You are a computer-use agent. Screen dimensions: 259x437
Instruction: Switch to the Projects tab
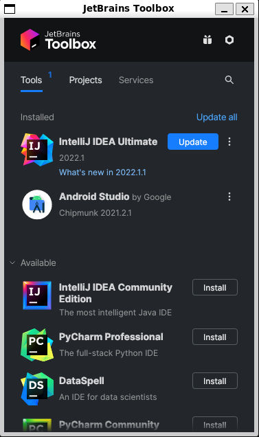(85, 80)
